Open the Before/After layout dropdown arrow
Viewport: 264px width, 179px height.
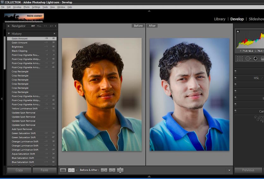coord(77,170)
